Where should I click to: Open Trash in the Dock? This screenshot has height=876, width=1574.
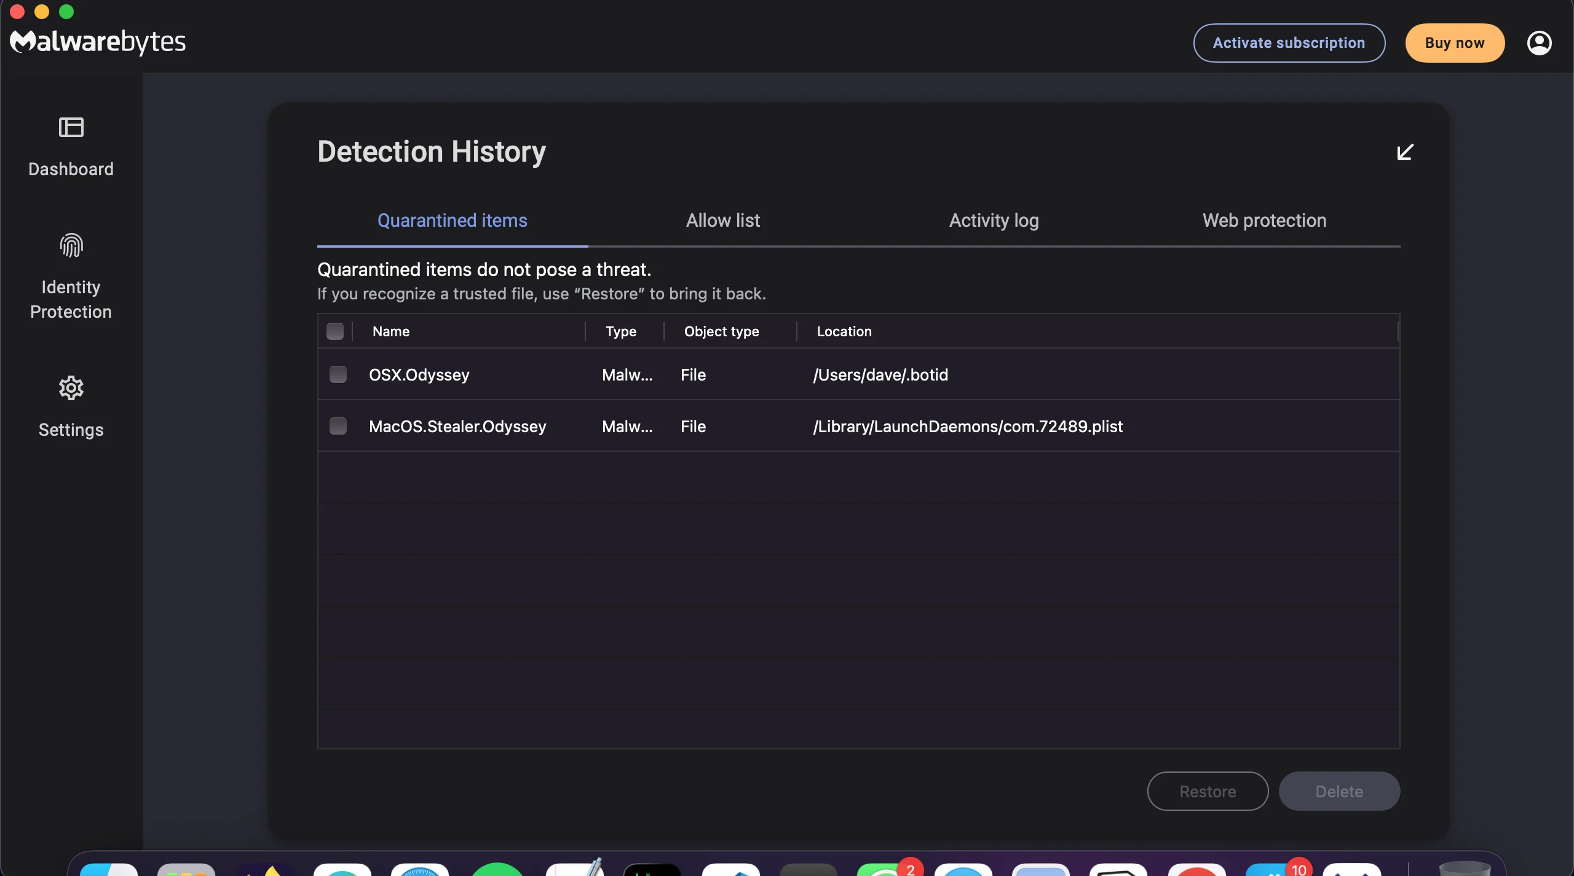[1465, 868]
